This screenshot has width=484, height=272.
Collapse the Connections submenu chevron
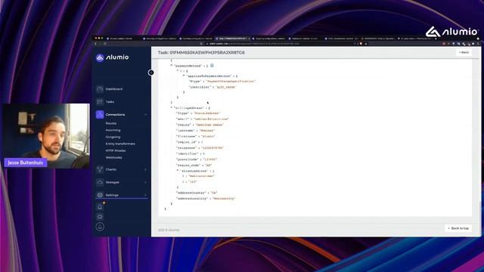point(145,115)
